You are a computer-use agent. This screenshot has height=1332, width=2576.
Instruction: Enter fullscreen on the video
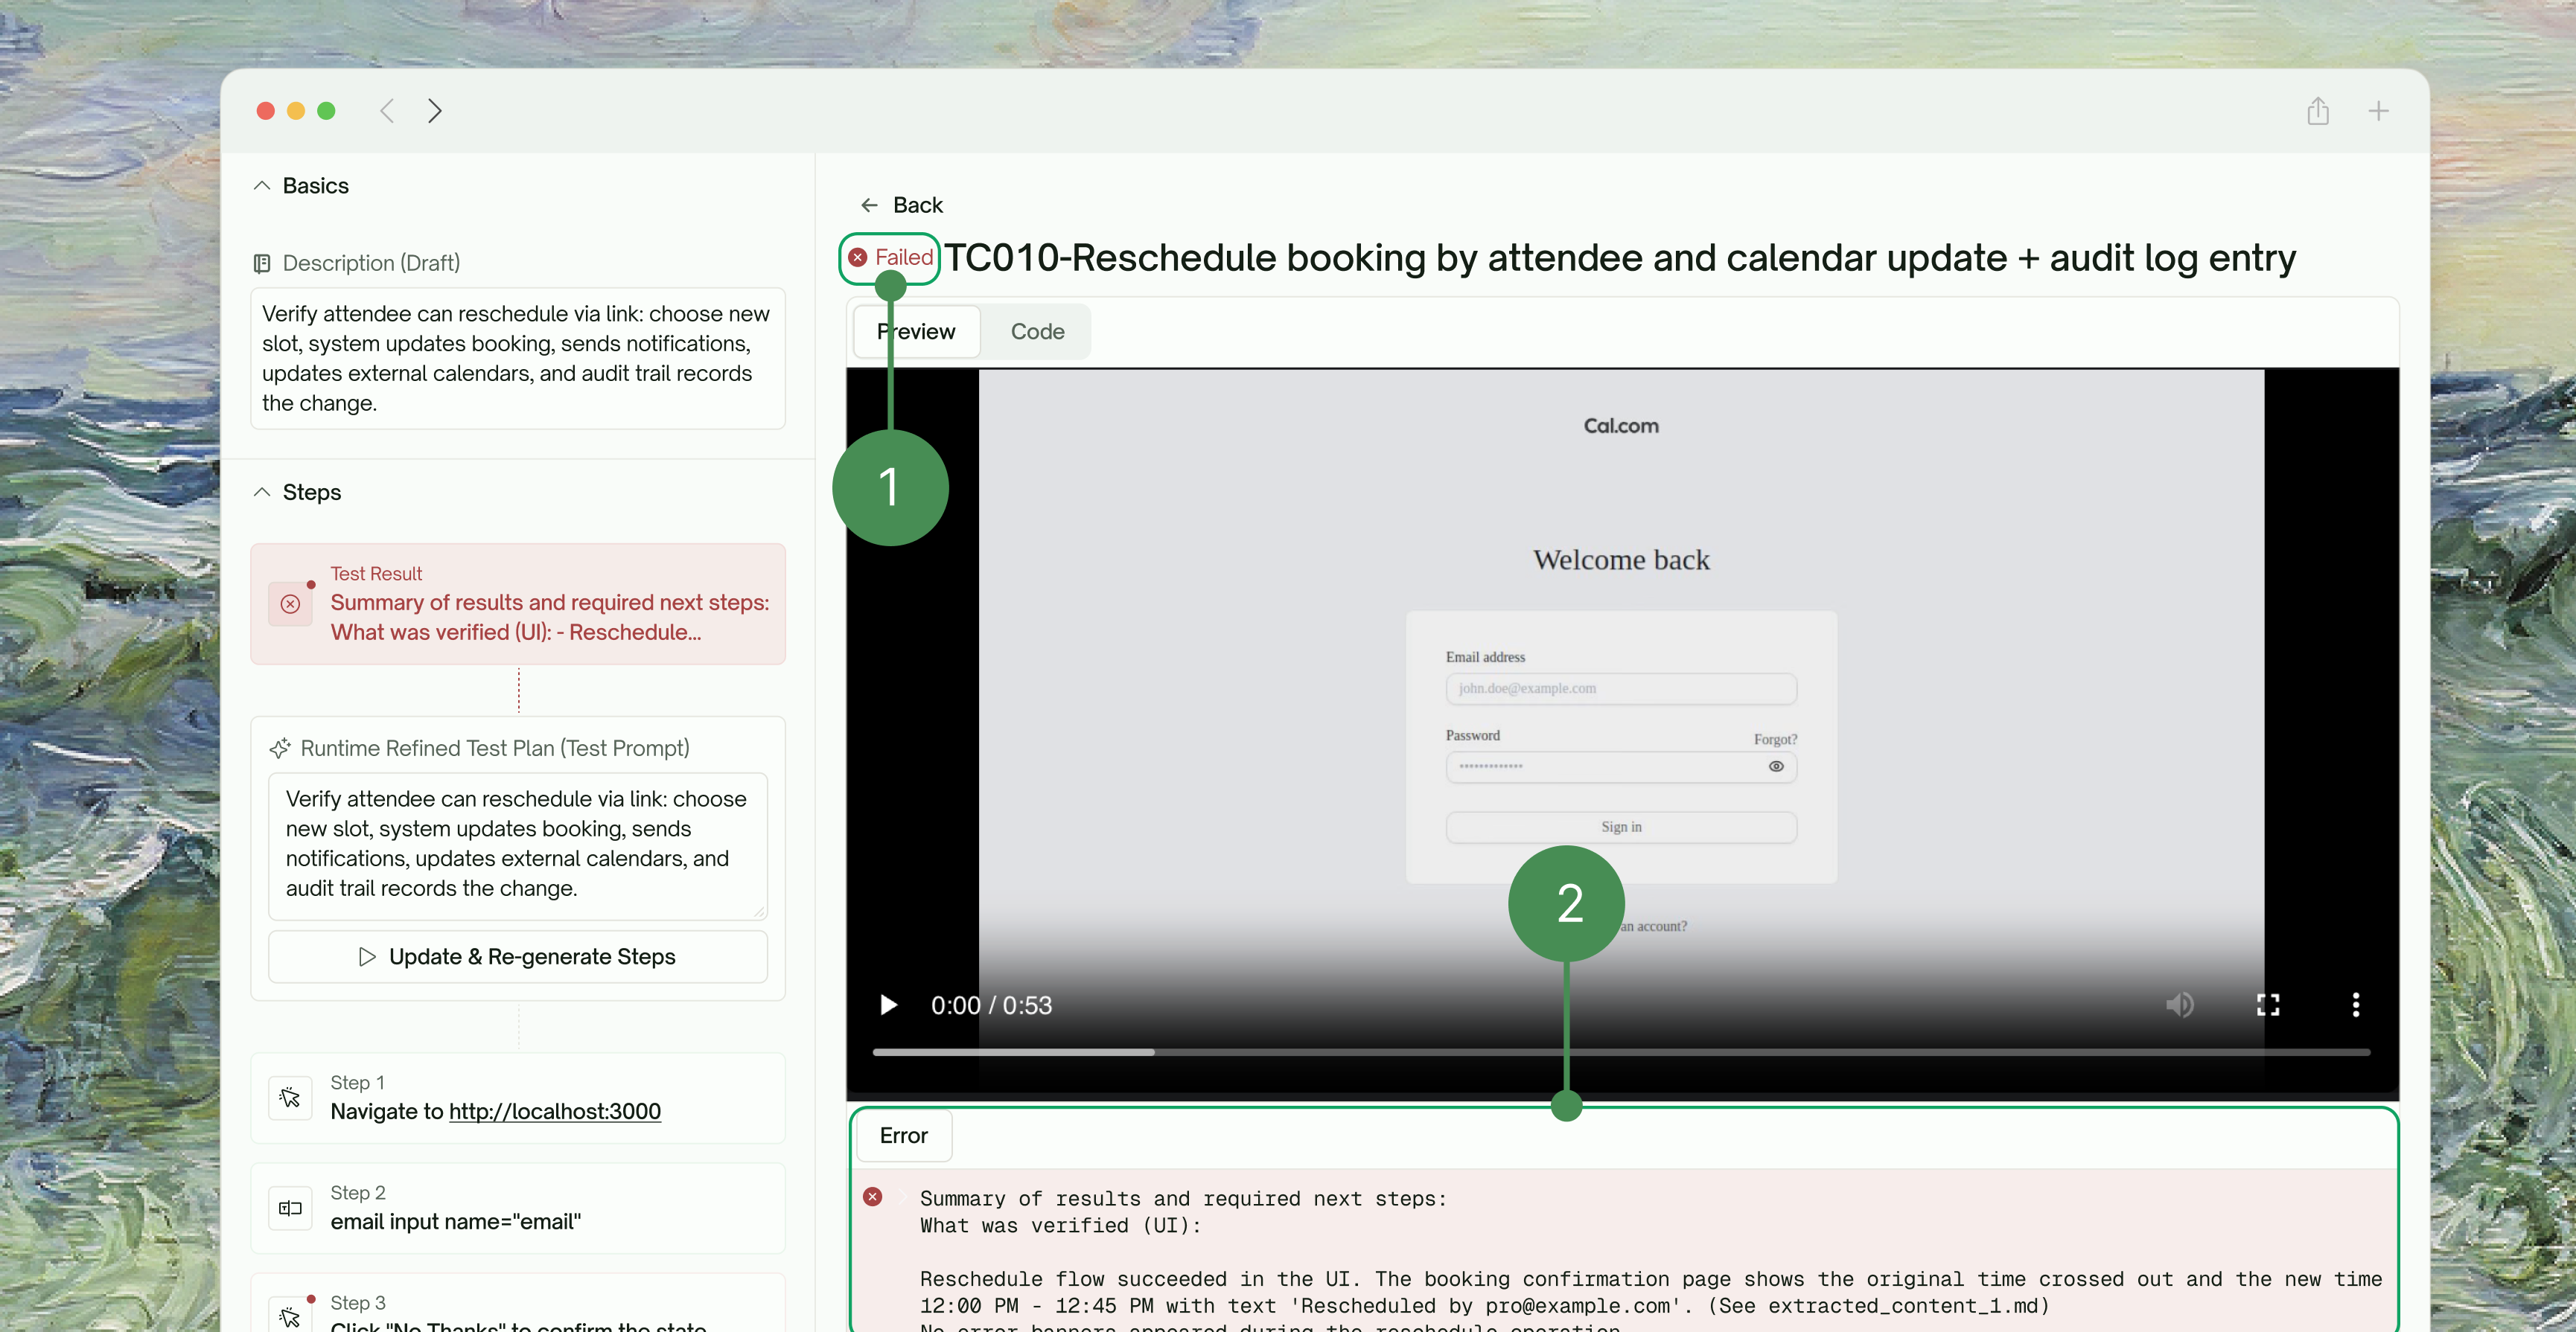[x=2268, y=1005]
